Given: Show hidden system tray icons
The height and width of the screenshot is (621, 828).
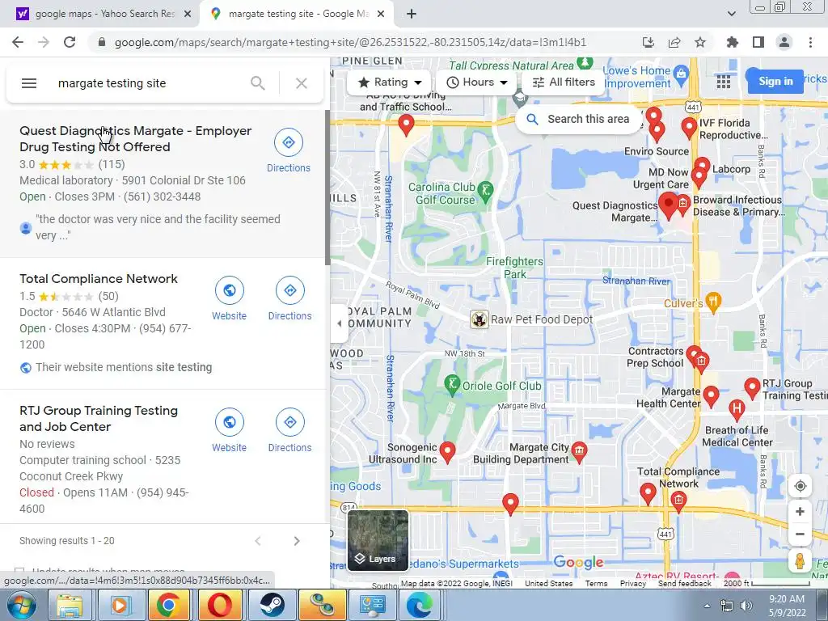Looking at the screenshot, I should point(707,606).
